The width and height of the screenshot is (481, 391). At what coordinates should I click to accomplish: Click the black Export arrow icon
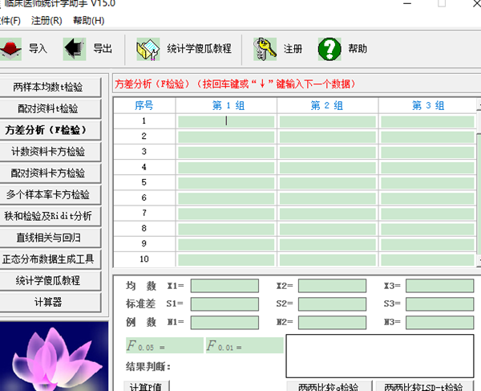click(x=75, y=49)
